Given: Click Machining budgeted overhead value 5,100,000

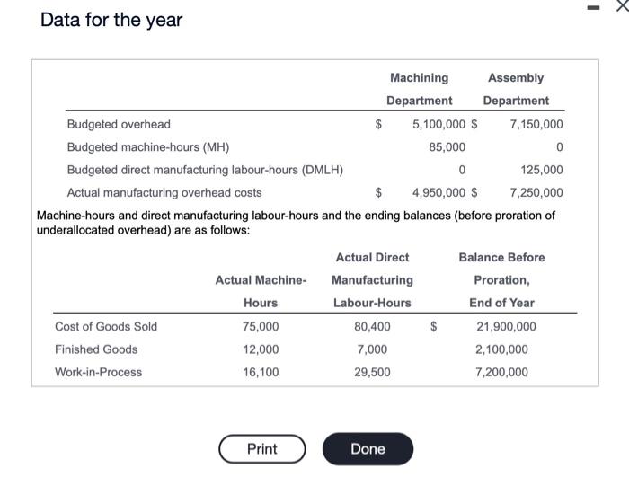Looking at the screenshot, I should [439, 124].
